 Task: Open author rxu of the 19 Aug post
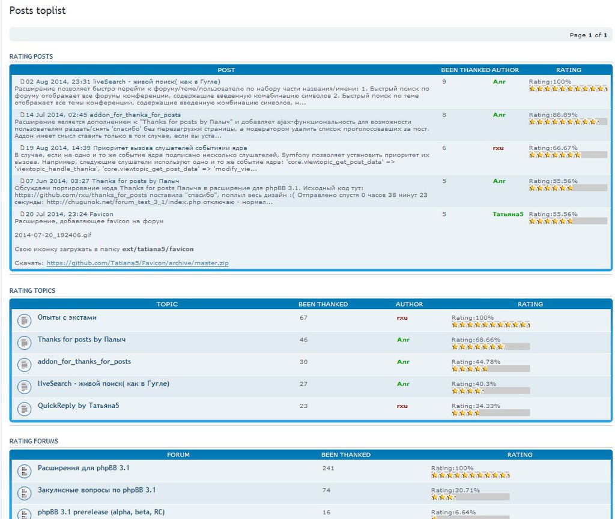tap(498, 148)
